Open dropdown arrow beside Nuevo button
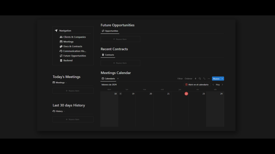The width and height of the screenshot is (275, 154). (x=222, y=78)
